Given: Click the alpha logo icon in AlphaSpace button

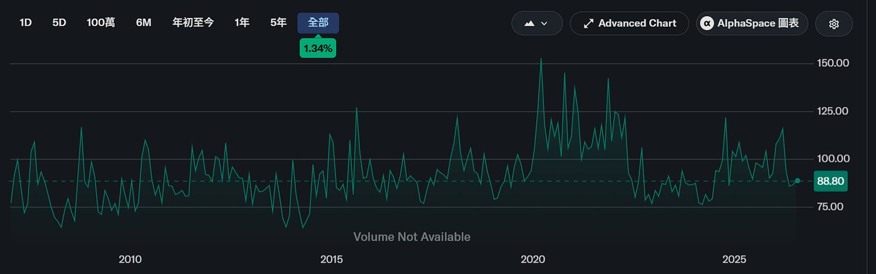Looking at the screenshot, I should coord(708,23).
